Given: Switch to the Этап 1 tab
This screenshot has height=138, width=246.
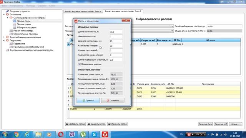Looking at the screenshot, I should [83, 11].
